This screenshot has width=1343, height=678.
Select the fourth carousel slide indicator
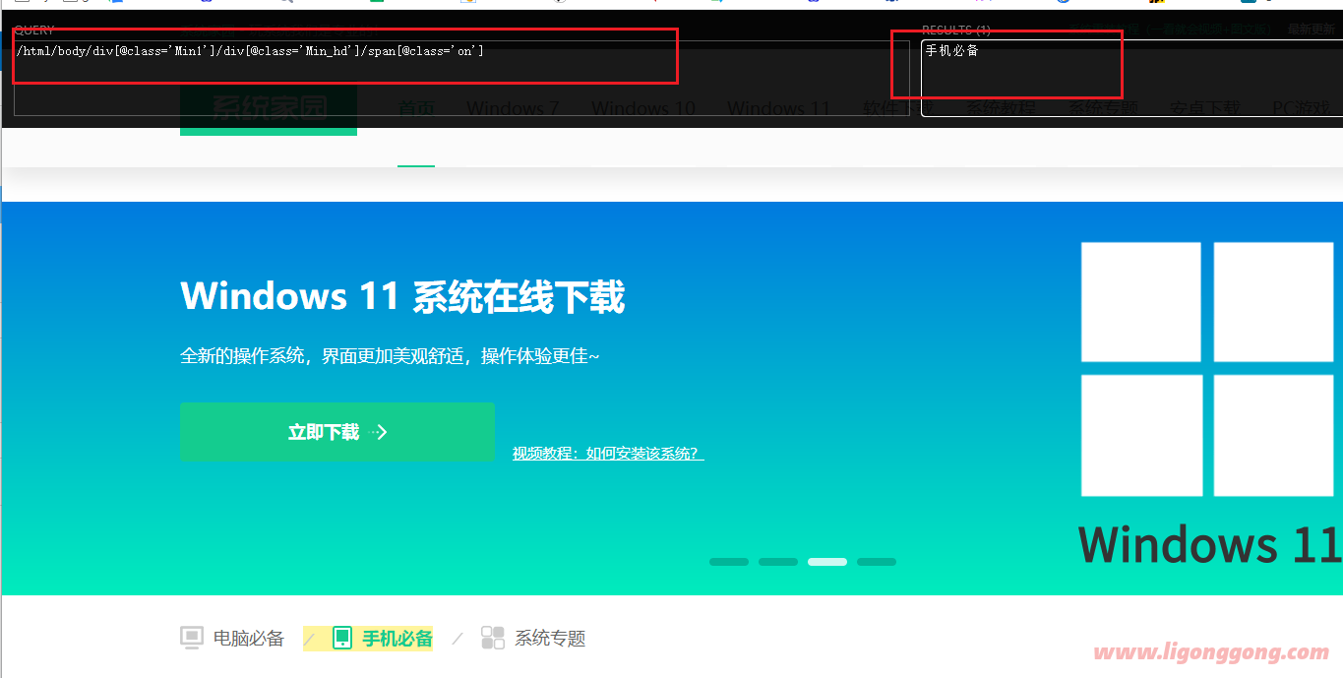point(877,562)
